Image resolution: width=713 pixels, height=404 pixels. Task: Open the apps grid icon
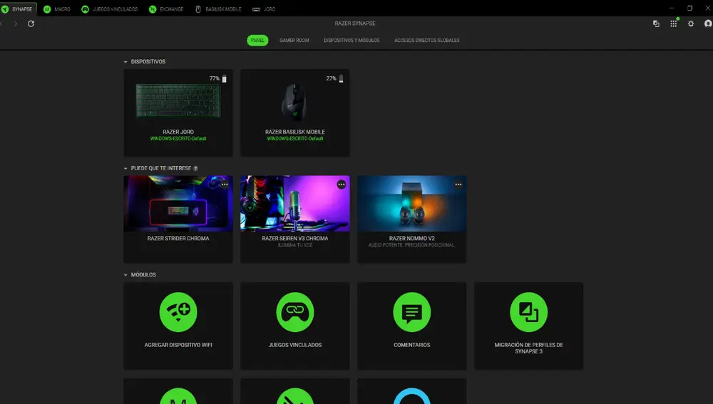click(x=674, y=24)
